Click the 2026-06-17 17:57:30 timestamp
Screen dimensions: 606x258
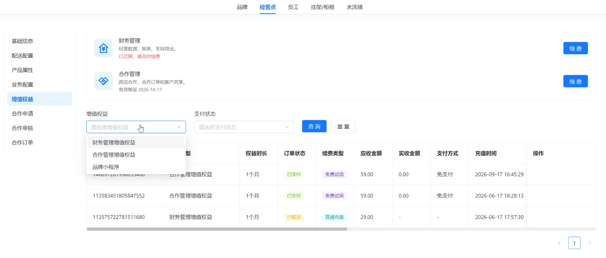[499, 217]
